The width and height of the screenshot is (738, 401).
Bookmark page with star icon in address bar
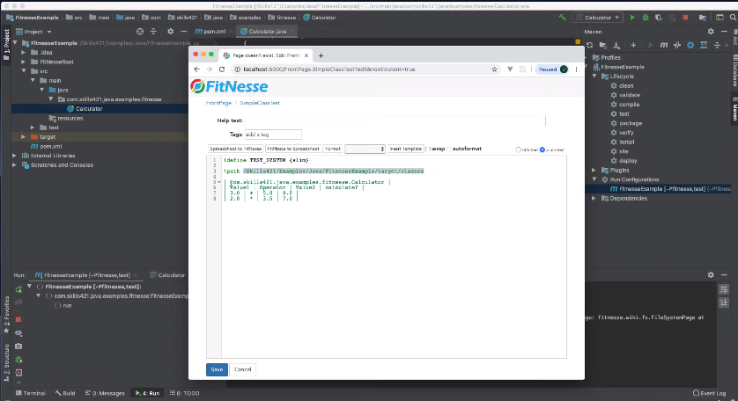[x=494, y=69]
